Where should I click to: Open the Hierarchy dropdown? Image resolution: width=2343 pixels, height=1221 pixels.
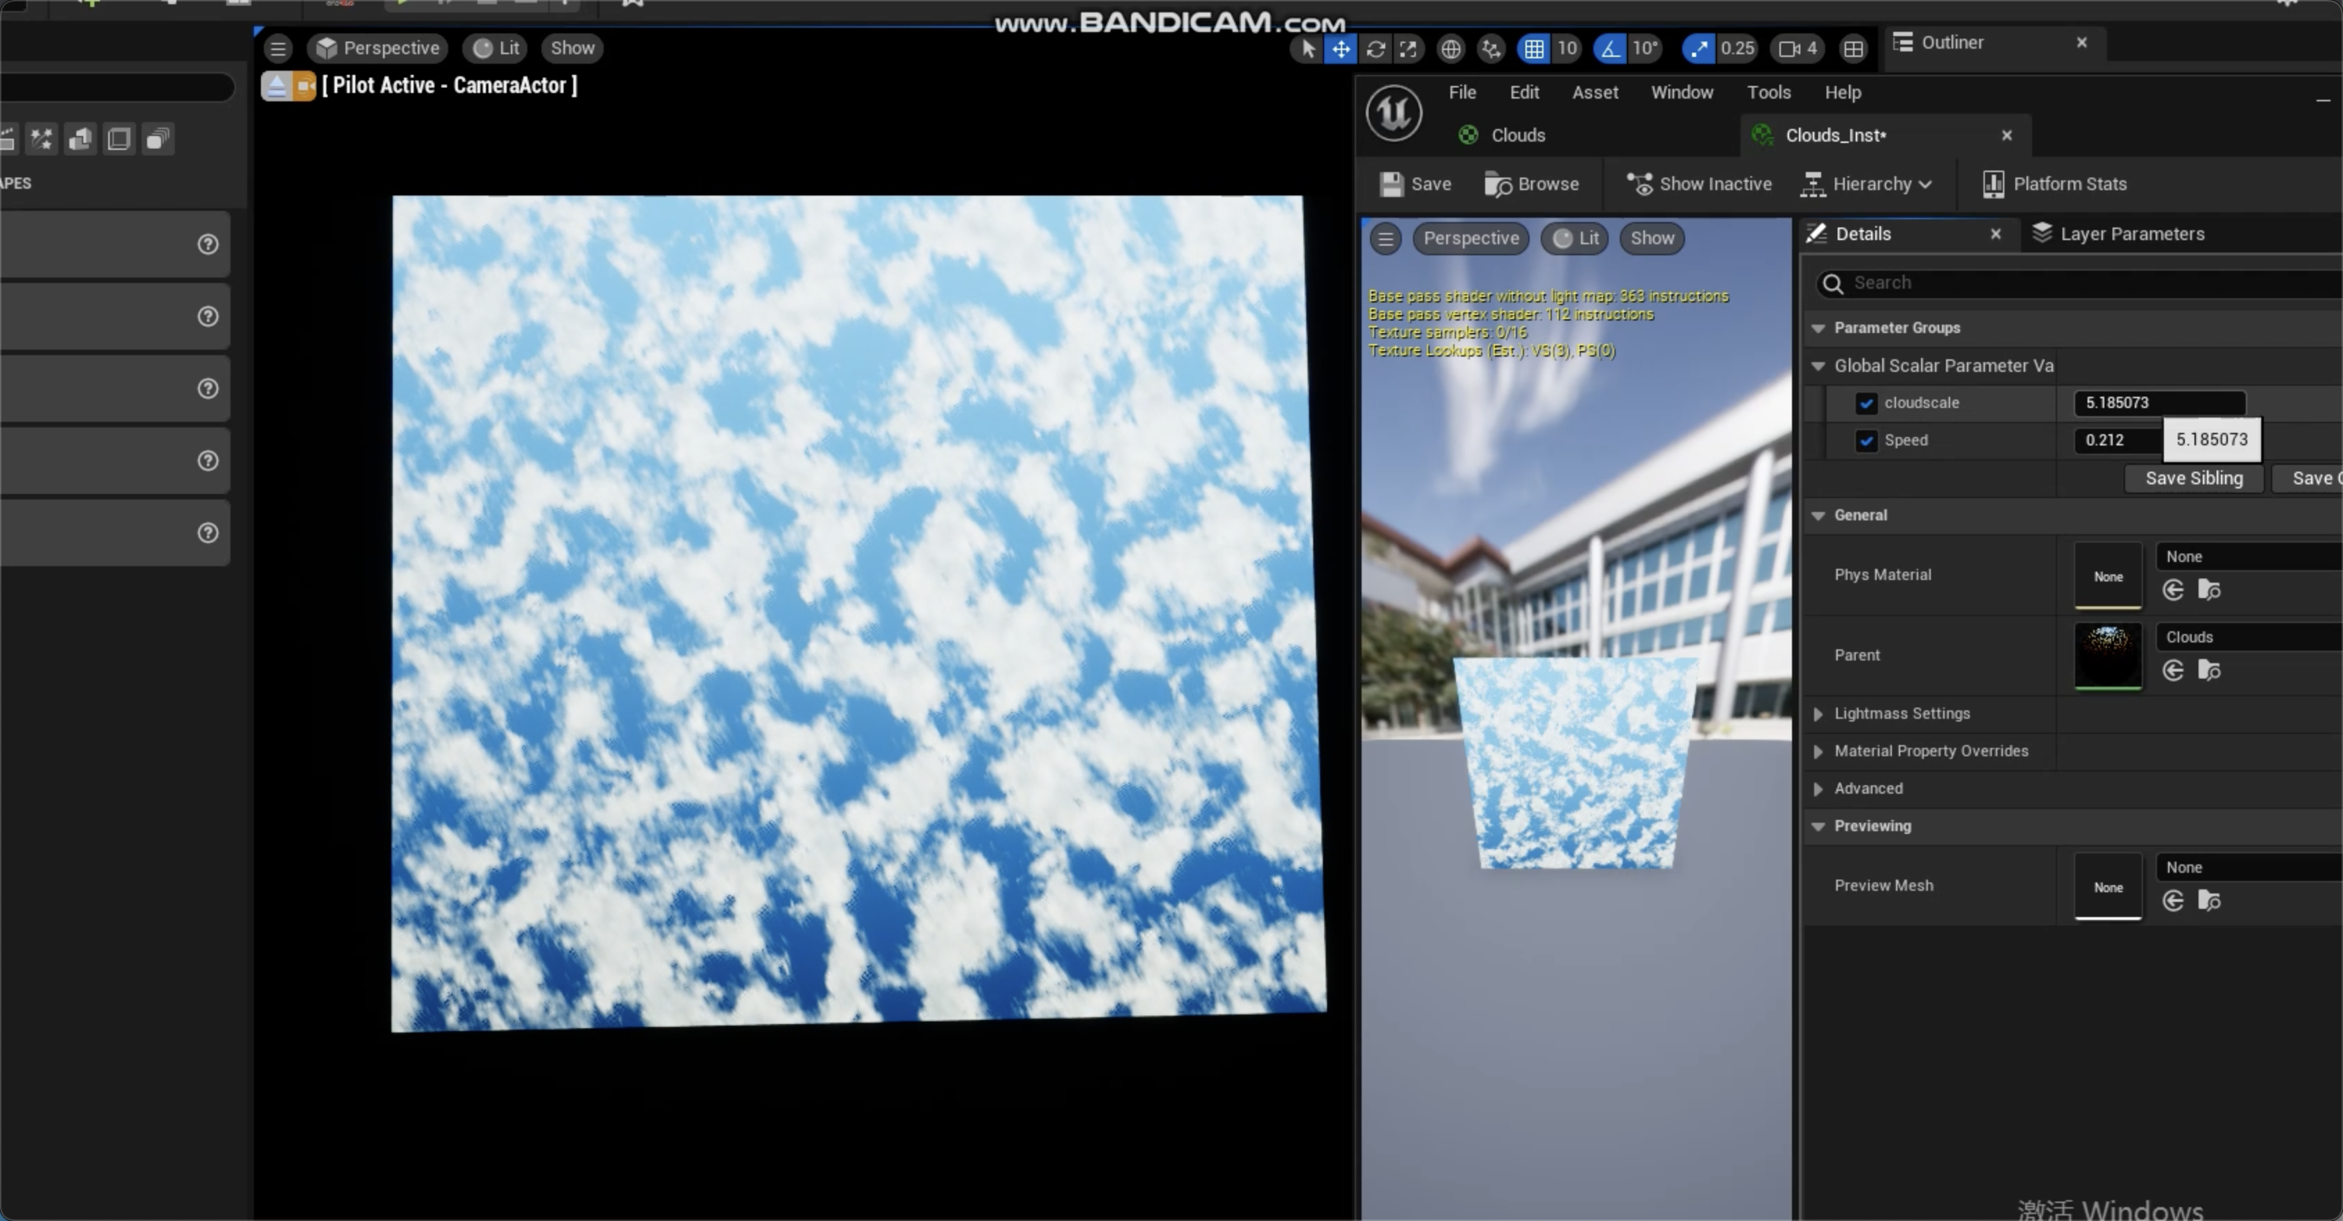coord(1866,184)
